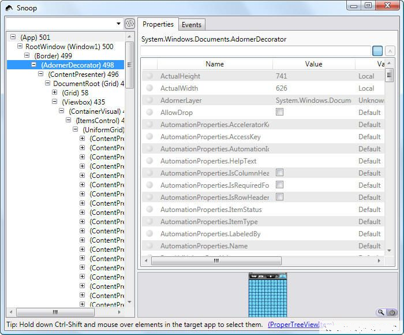Toggle breakpoint circle for AutomationProperties.ItemType row
The image size is (404, 335).
[x=149, y=221]
